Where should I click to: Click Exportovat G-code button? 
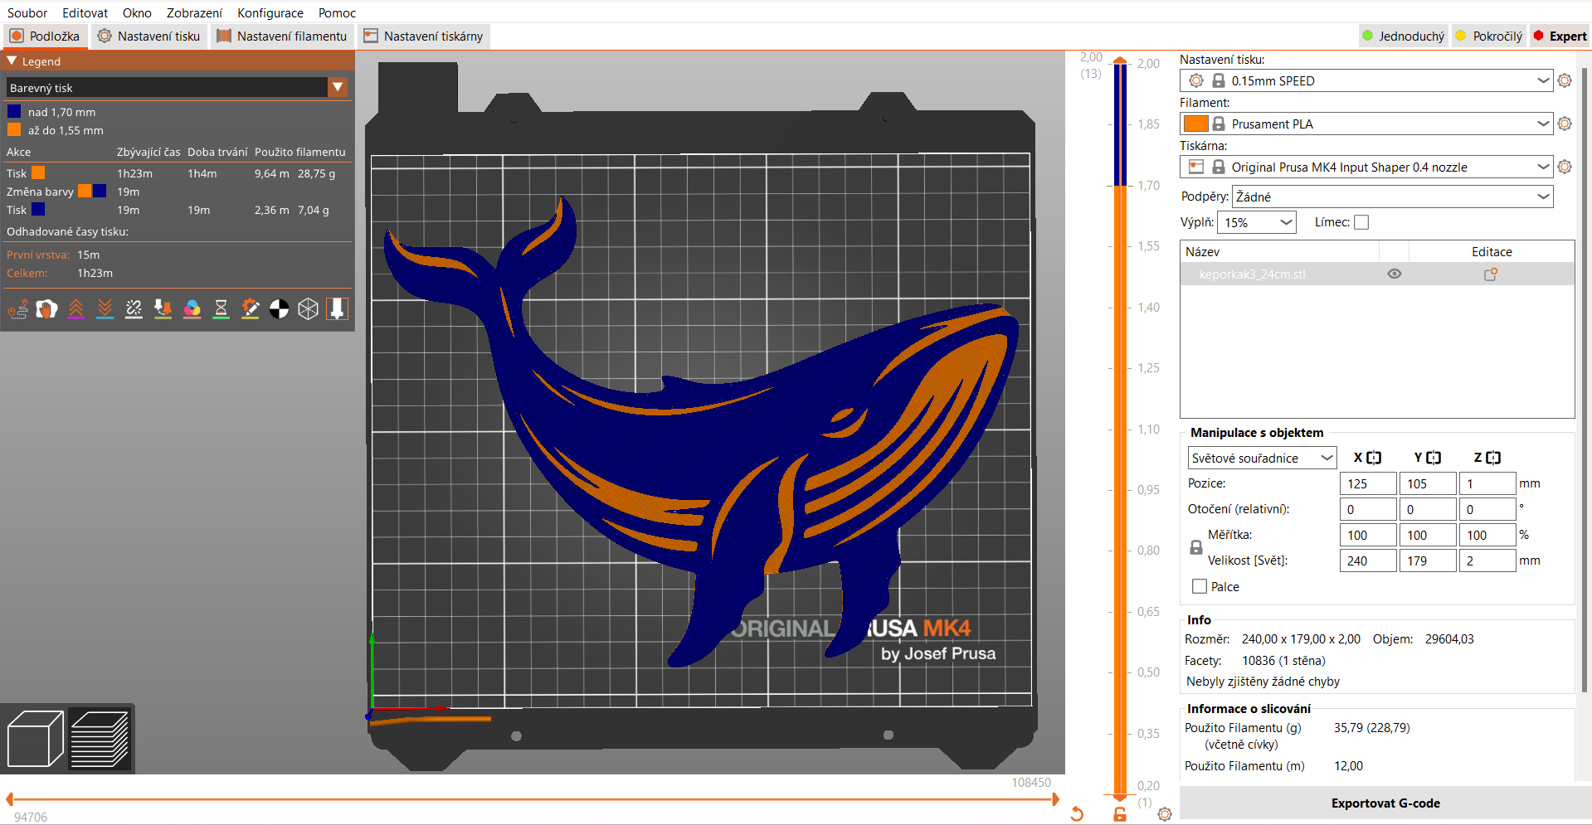coord(1385,803)
